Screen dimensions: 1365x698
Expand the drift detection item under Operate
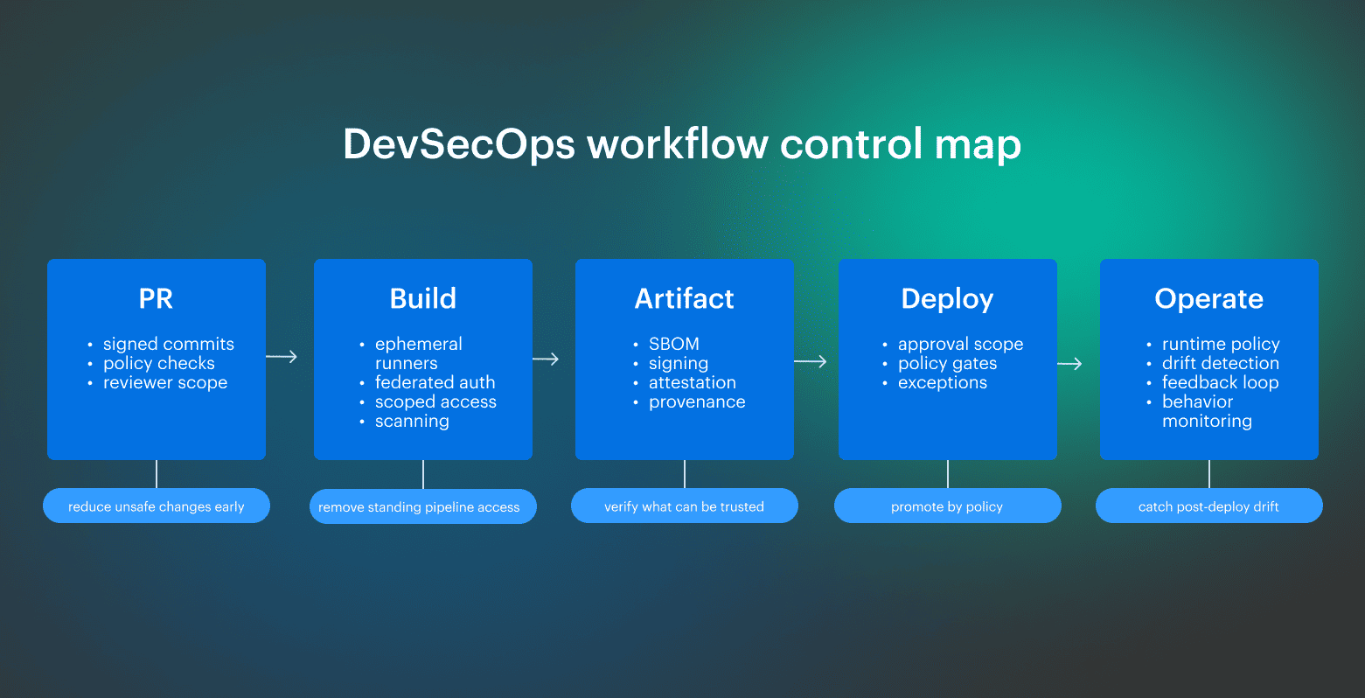point(1220,363)
